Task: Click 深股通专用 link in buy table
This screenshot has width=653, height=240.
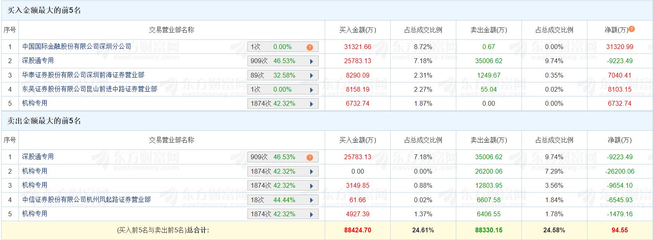Action: [x=38, y=61]
